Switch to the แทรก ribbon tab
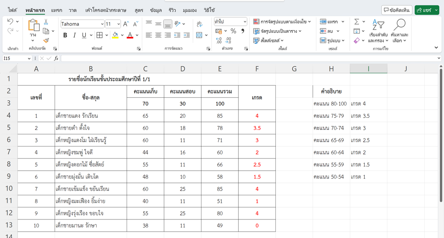Viewport: 444px width, 238px height. (56, 10)
